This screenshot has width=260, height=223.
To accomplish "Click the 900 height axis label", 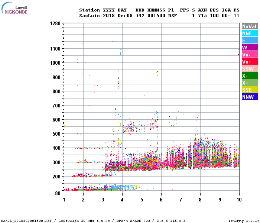I will [56, 77].
